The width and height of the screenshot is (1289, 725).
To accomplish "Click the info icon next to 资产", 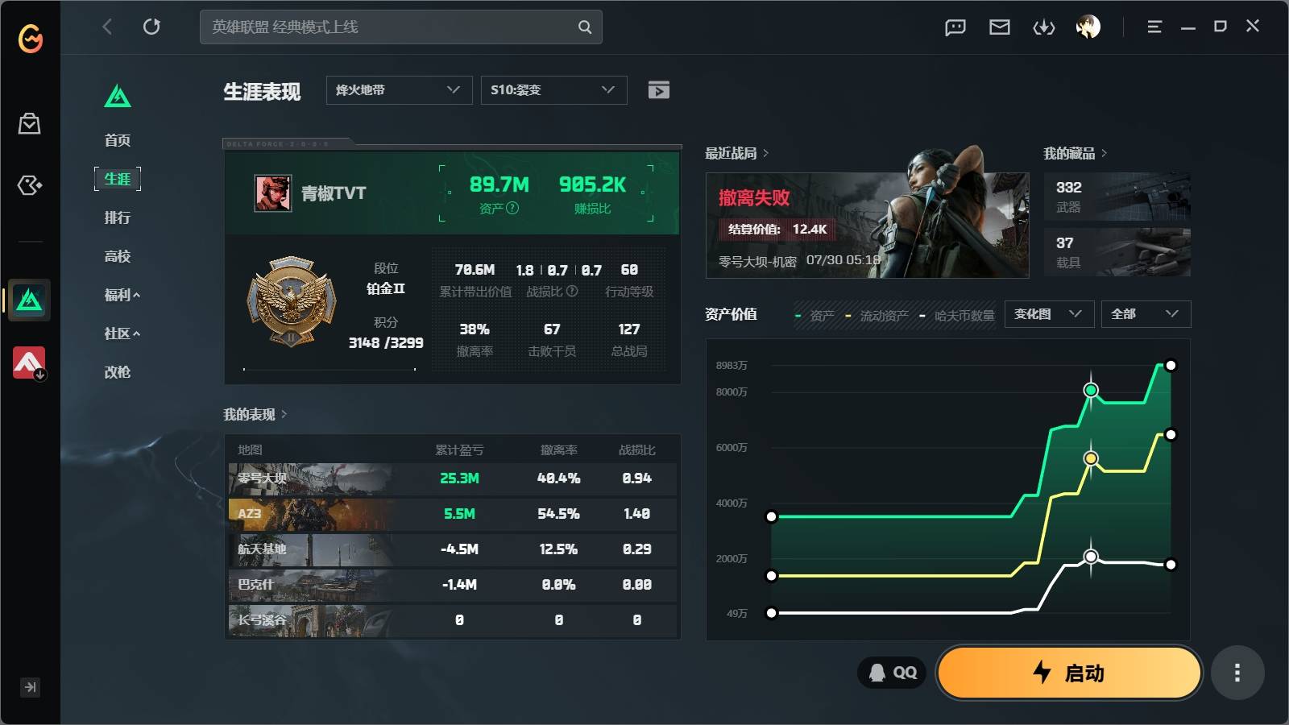I will [x=512, y=209].
